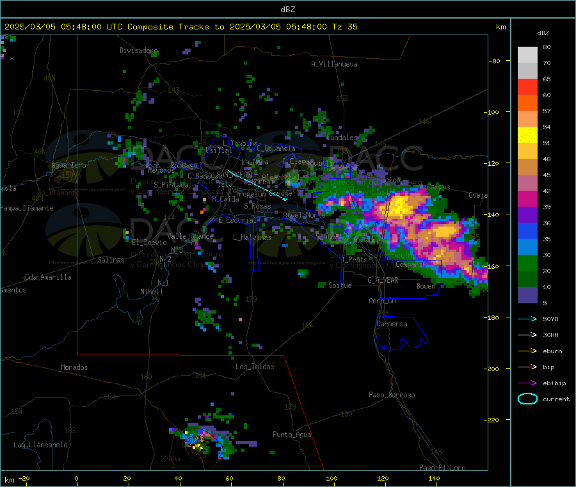
Task: Click the Soitue place label
Action: click(x=340, y=285)
